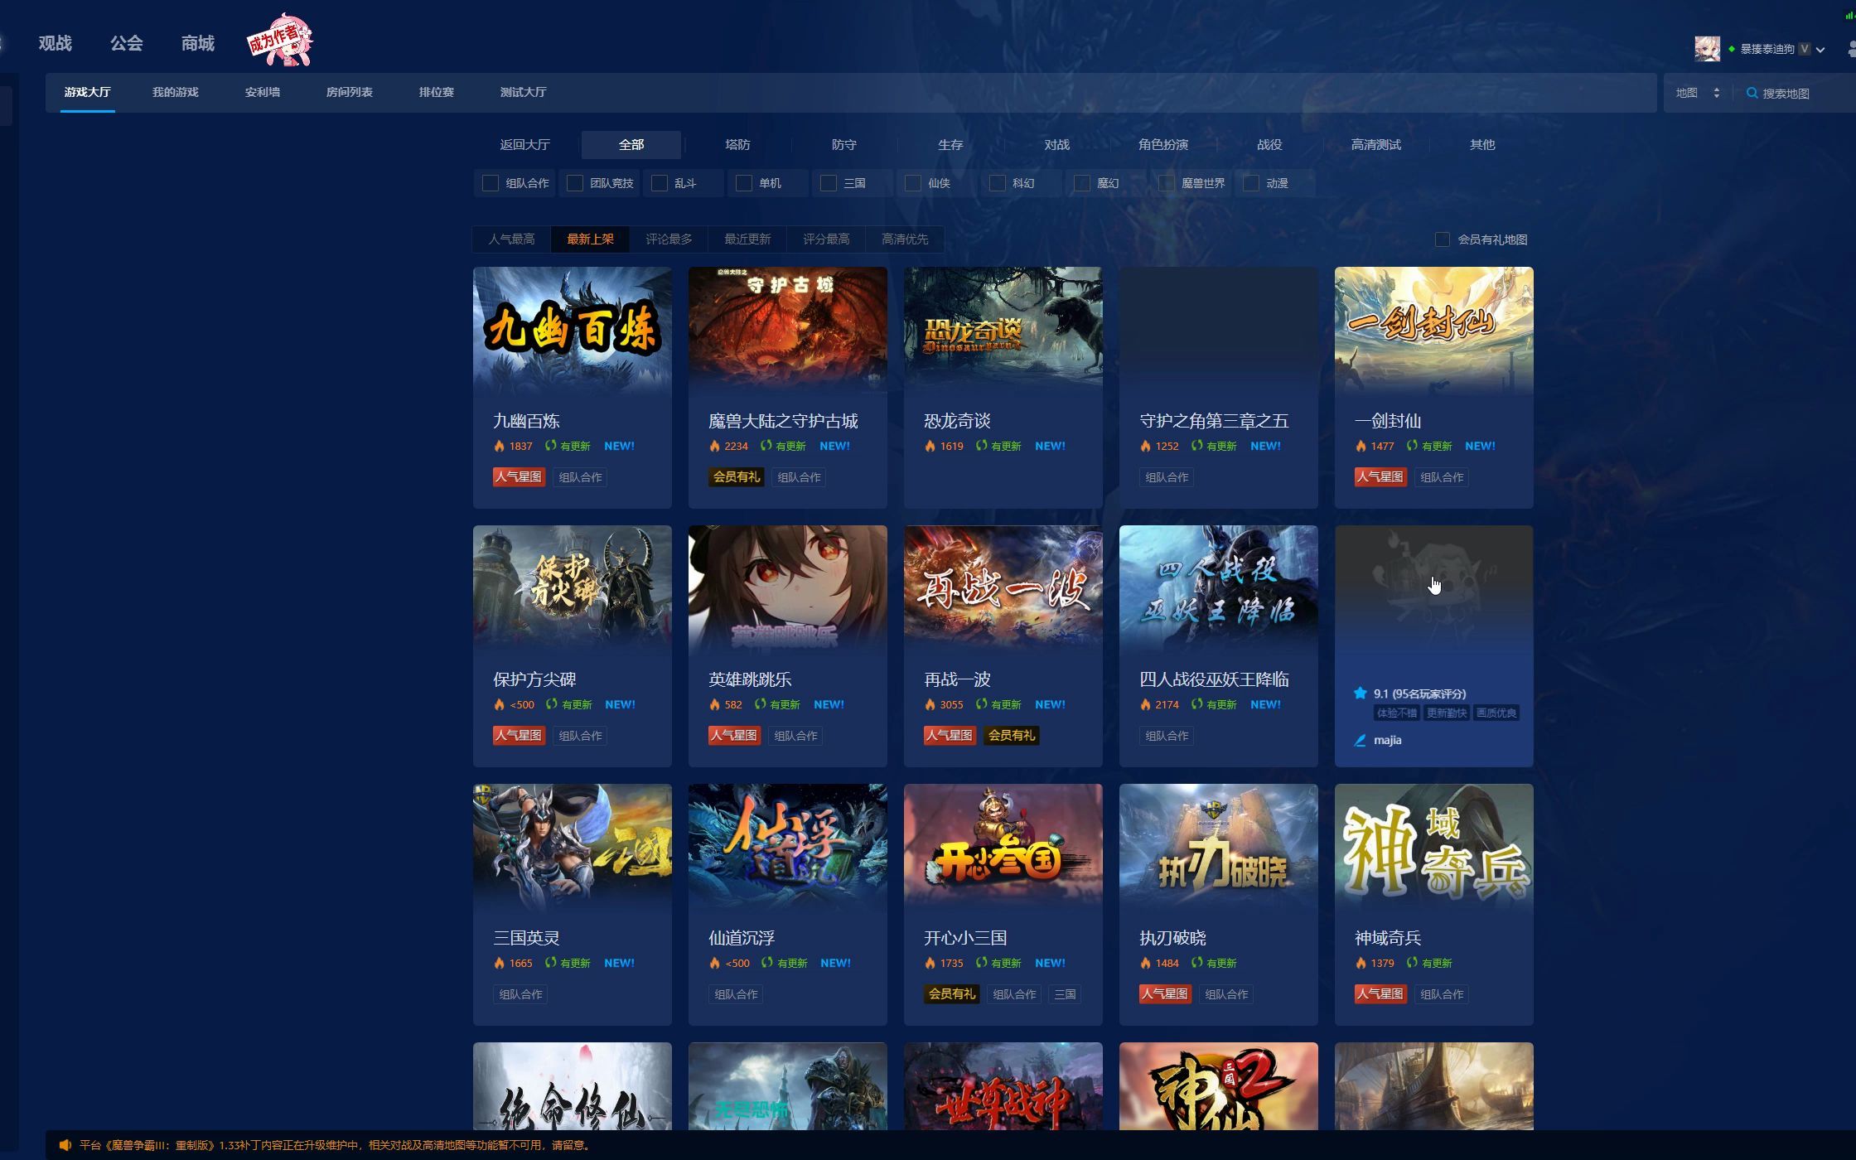The height and width of the screenshot is (1160, 1856).
Task: Click the flame icon on the 执刃破晓 card
Action: (1145, 963)
